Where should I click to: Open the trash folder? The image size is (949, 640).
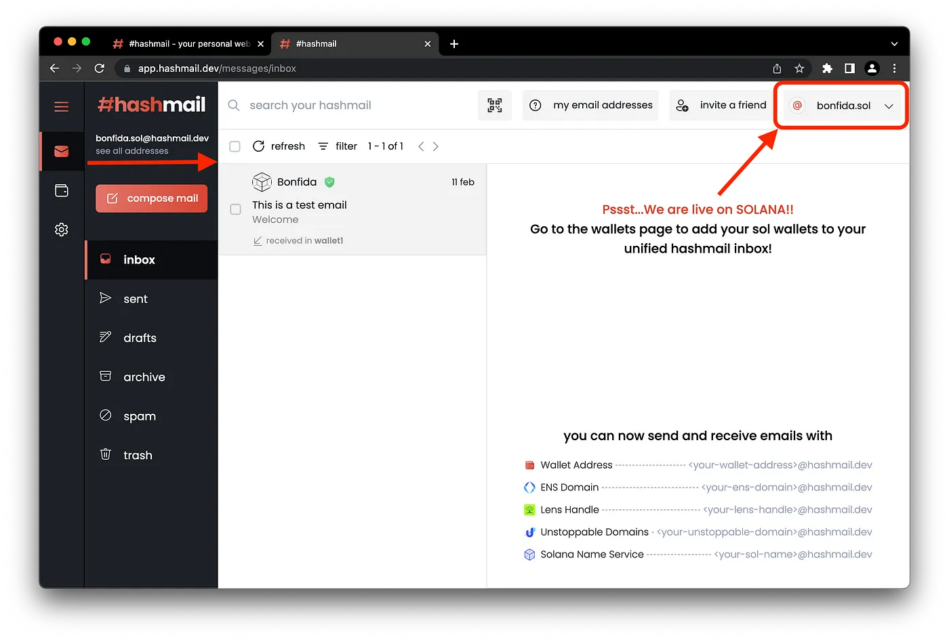pos(151,455)
